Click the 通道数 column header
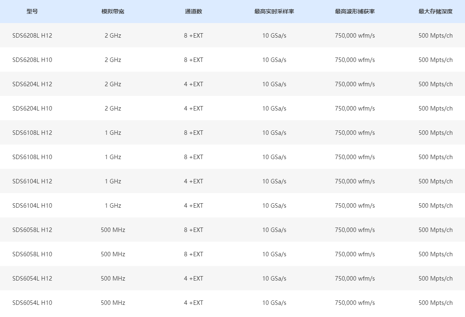 click(x=193, y=12)
